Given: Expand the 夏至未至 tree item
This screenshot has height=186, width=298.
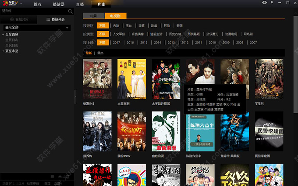Looking at the screenshot, I should (x=3, y=51).
